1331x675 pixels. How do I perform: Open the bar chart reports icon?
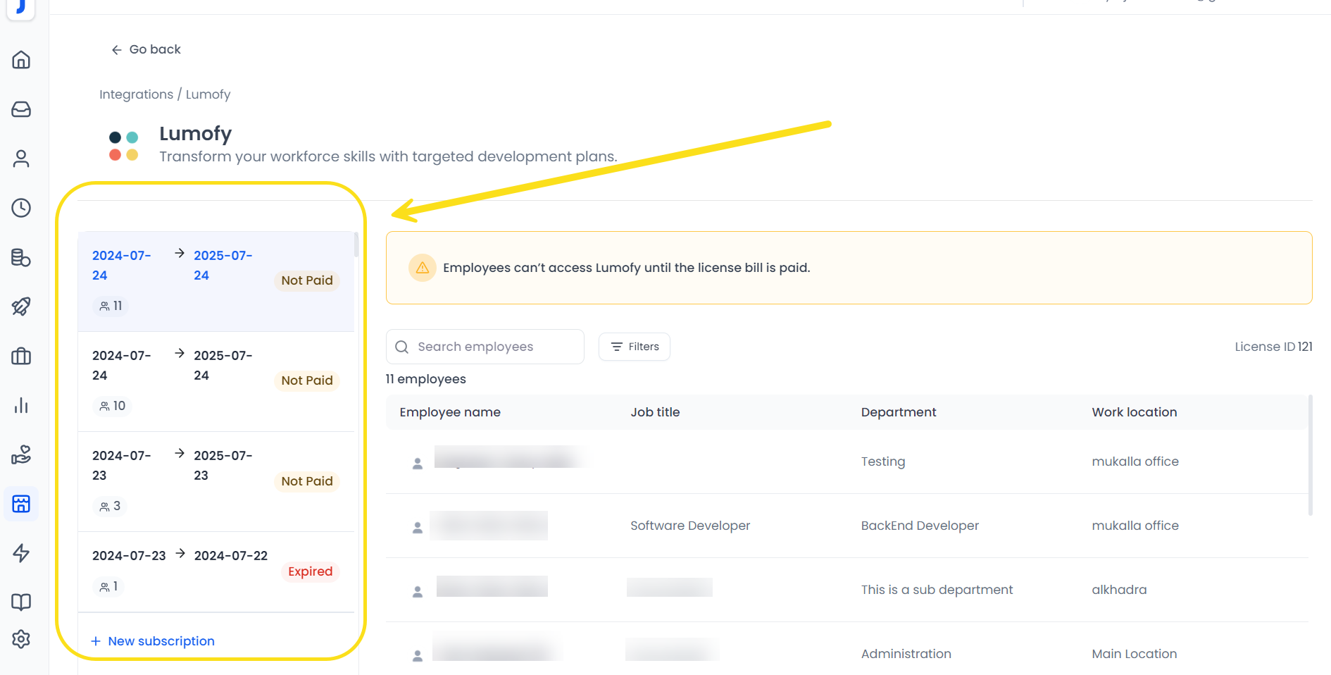click(21, 405)
